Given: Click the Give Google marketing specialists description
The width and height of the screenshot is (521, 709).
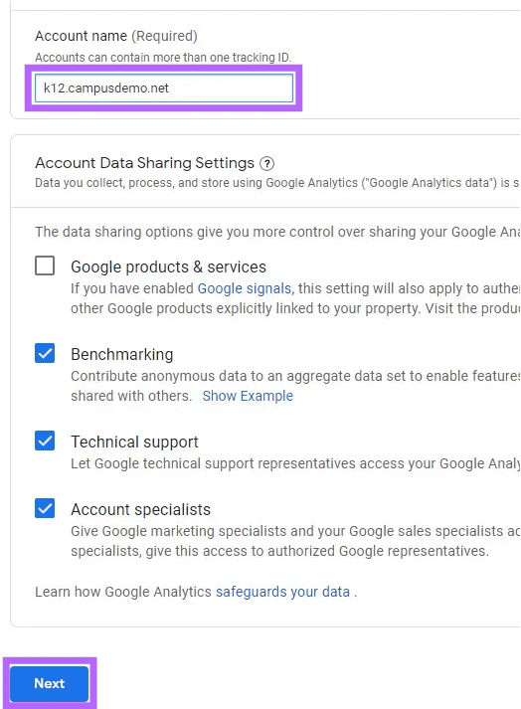Looking at the screenshot, I should 295,541.
